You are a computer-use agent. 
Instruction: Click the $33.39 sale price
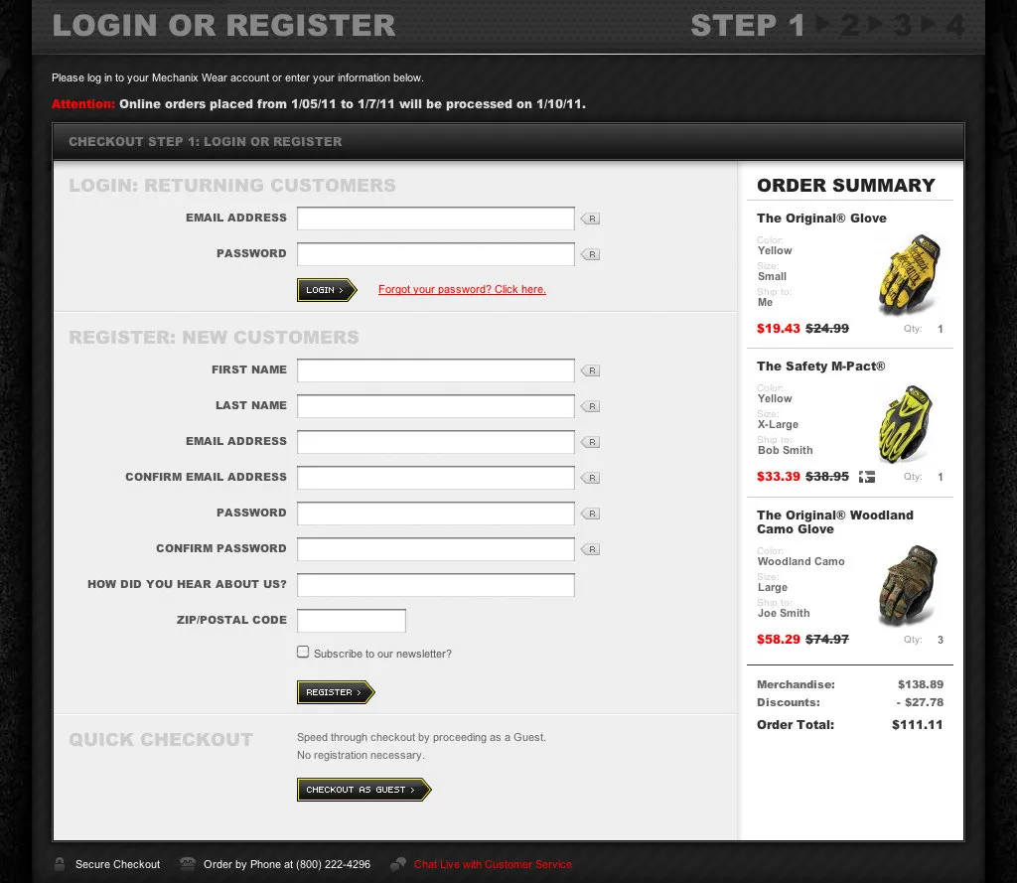779,476
